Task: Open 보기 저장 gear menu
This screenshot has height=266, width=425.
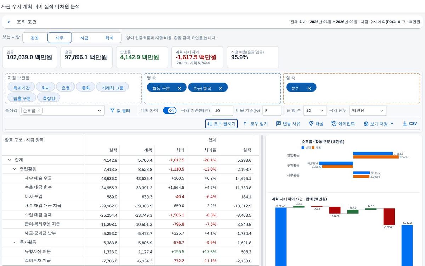Action: 375,123
